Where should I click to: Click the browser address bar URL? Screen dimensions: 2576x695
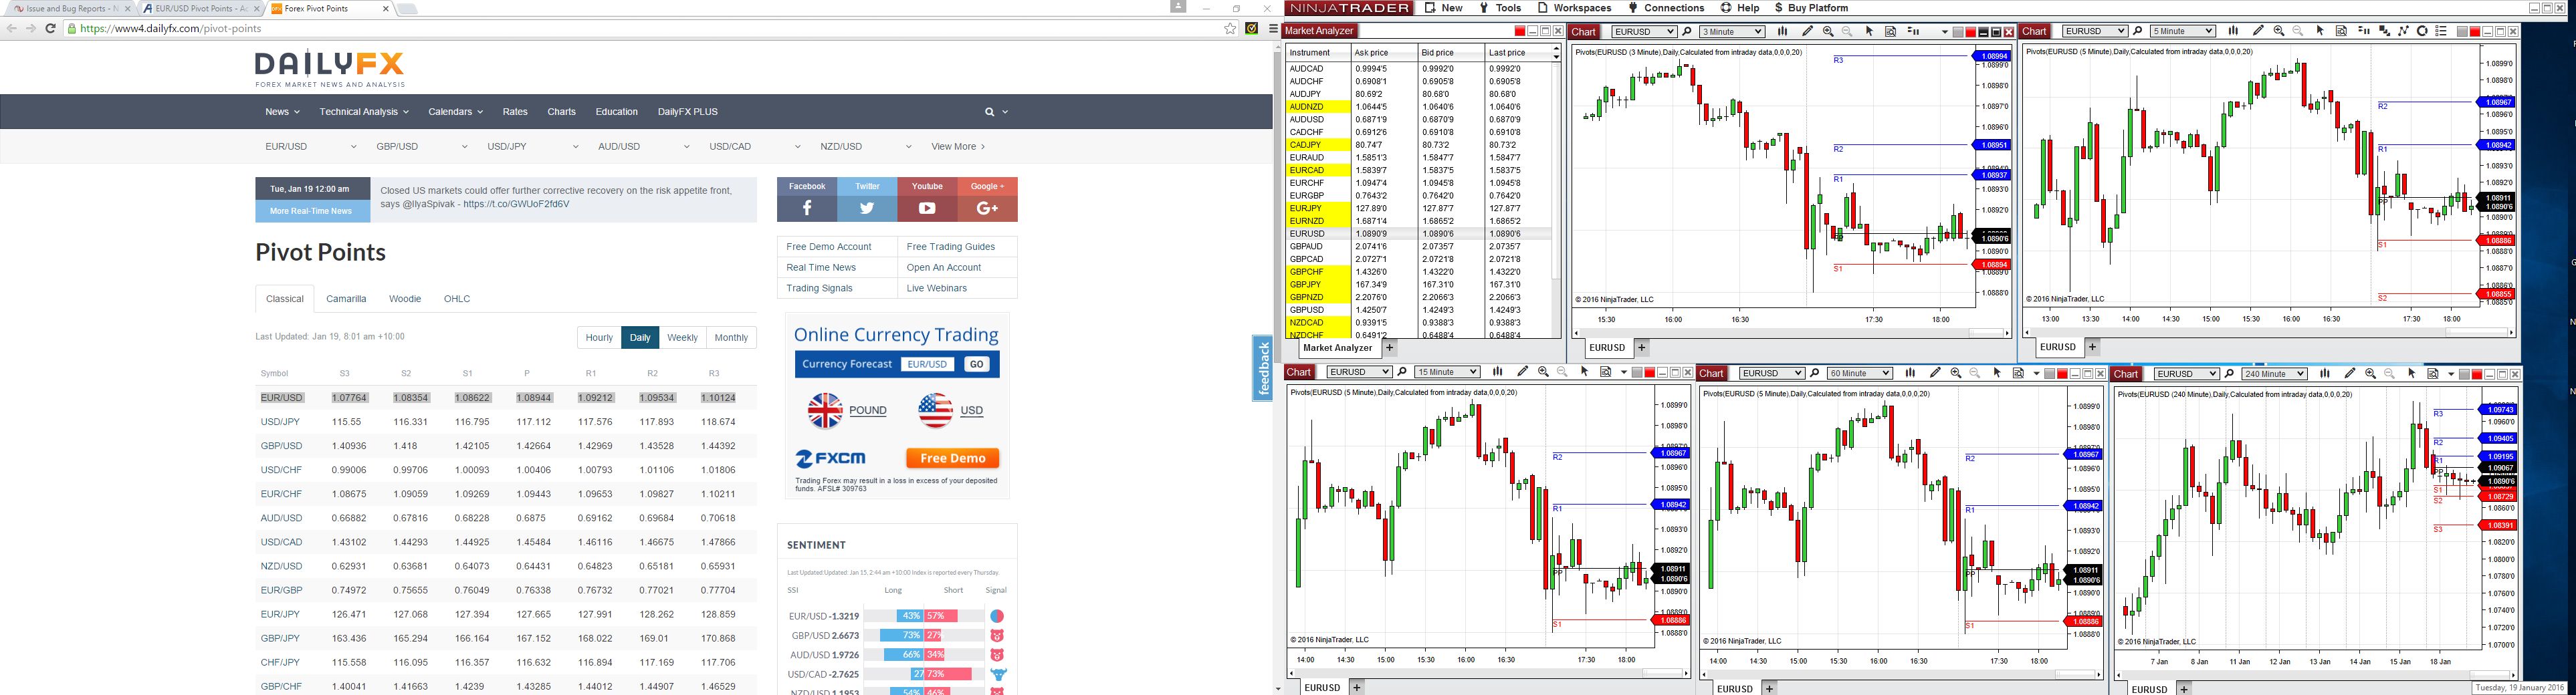(171, 29)
